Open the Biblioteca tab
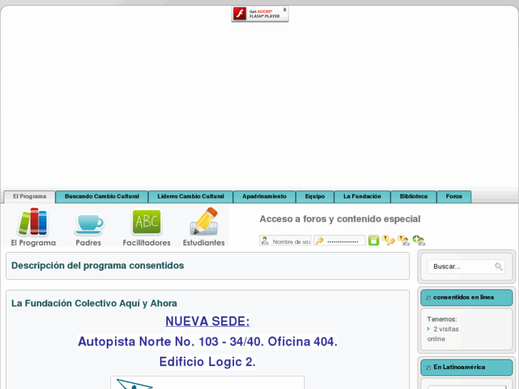Image resolution: width=519 pixels, height=389 pixels. coord(414,197)
